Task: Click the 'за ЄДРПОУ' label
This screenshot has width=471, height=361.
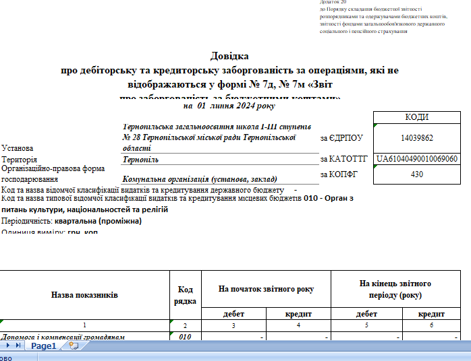Action: [341, 138]
